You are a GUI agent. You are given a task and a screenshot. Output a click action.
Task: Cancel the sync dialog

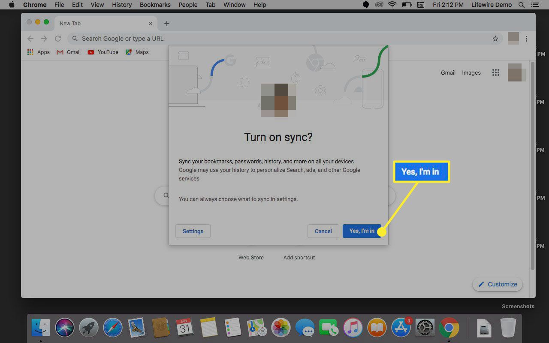pos(323,231)
